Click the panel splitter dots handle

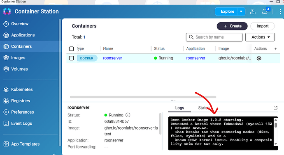173,101
